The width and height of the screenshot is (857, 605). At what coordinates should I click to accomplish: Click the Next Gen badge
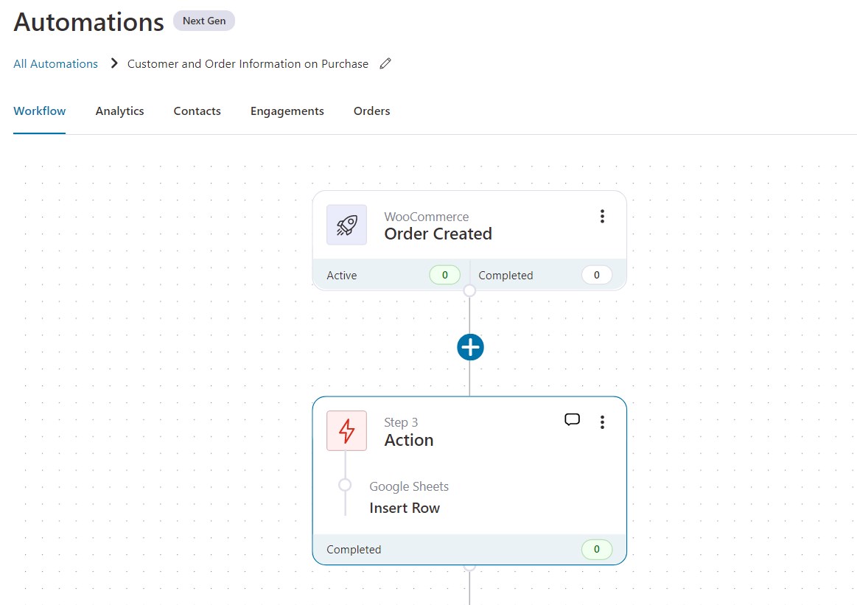point(203,21)
